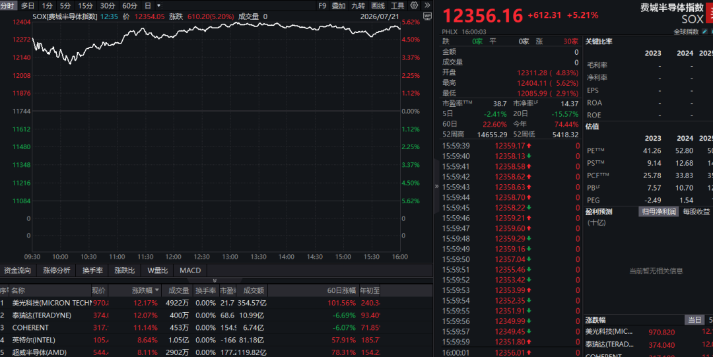
Task: Open the 画线 drawing tool
Action: pyautogui.click(x=378, y=5)
